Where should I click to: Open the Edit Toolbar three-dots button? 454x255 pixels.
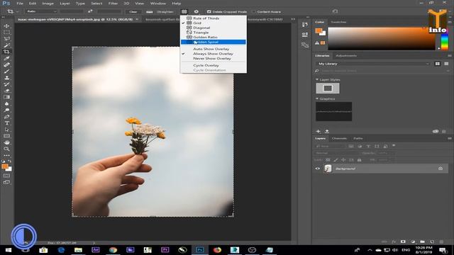pos(6,156)
